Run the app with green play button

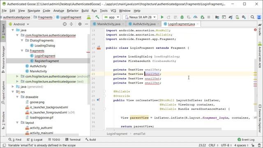162,17
